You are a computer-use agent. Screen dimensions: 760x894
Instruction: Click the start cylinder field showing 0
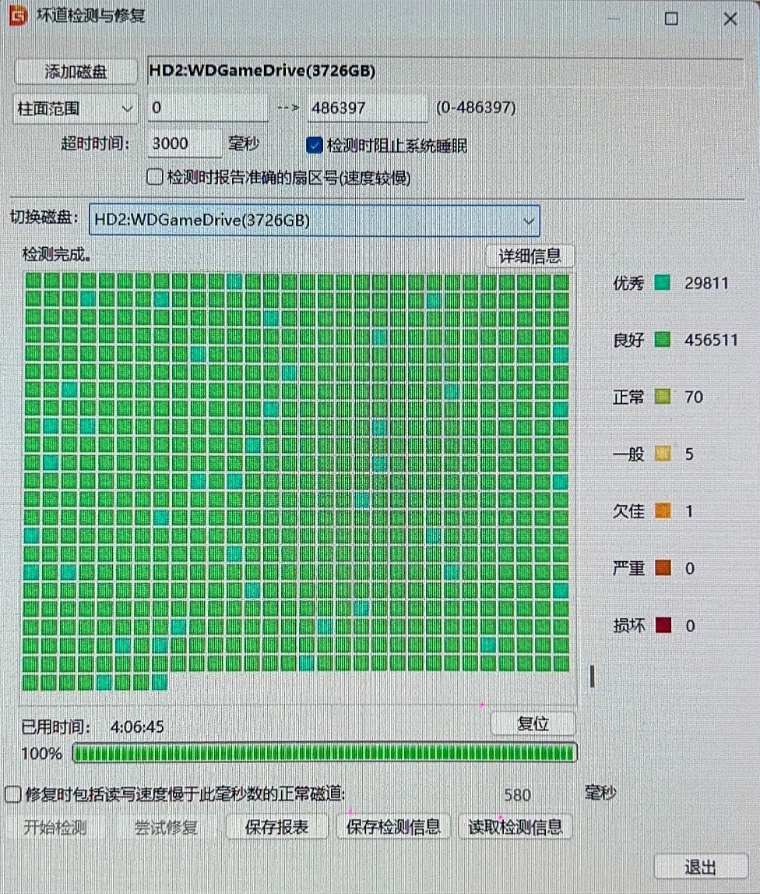point(208,108)
